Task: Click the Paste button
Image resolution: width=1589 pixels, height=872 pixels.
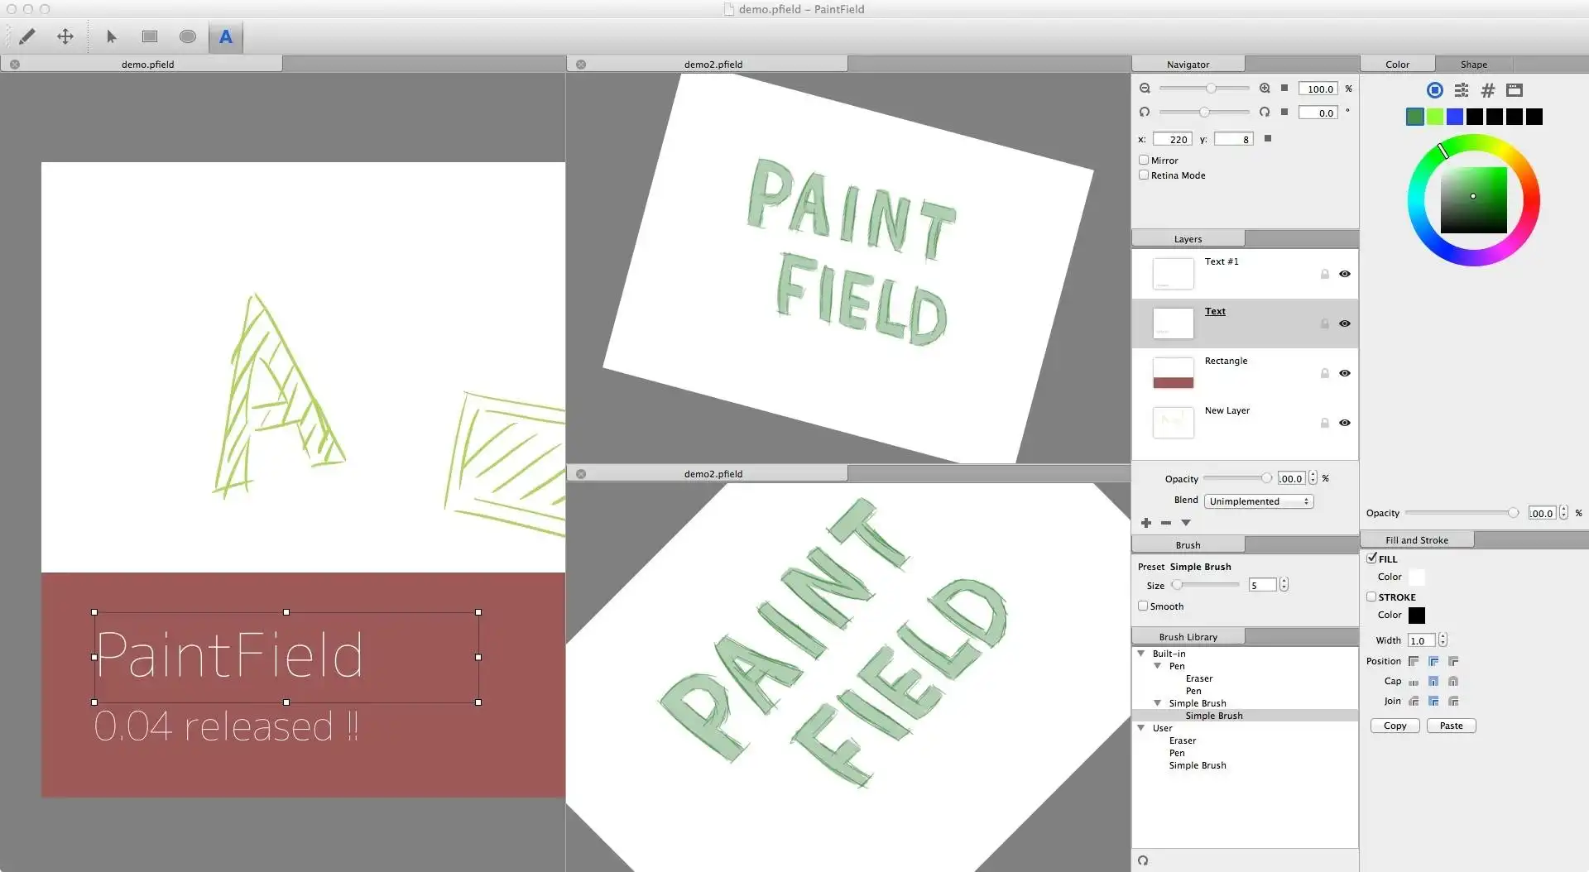Action: (x=1452, y=726)
